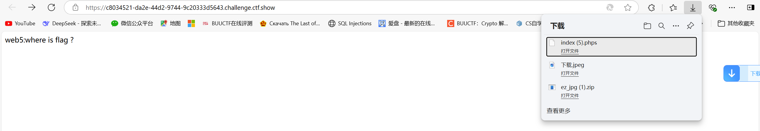Go forward with the arrow icon
This screenshot has height=131, width=760.
click(32, 7)
